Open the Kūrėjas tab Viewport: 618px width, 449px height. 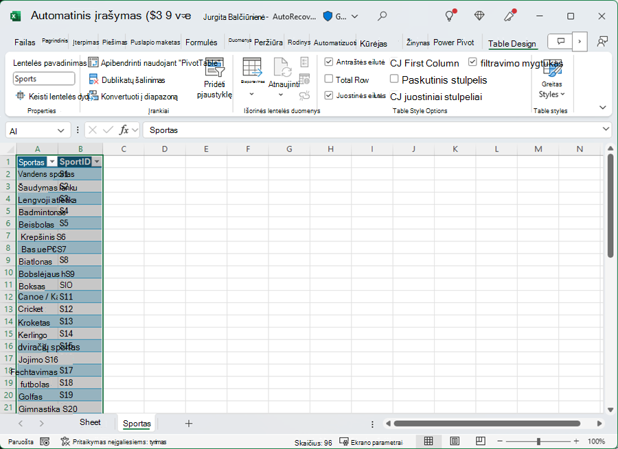tap(374, 43)
